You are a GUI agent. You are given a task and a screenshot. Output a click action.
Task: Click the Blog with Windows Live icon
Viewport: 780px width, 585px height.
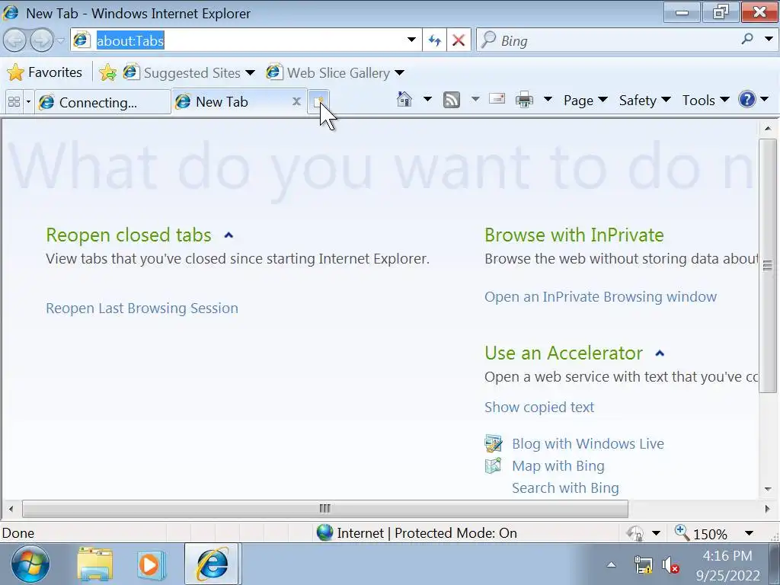(x=493, y=443)
